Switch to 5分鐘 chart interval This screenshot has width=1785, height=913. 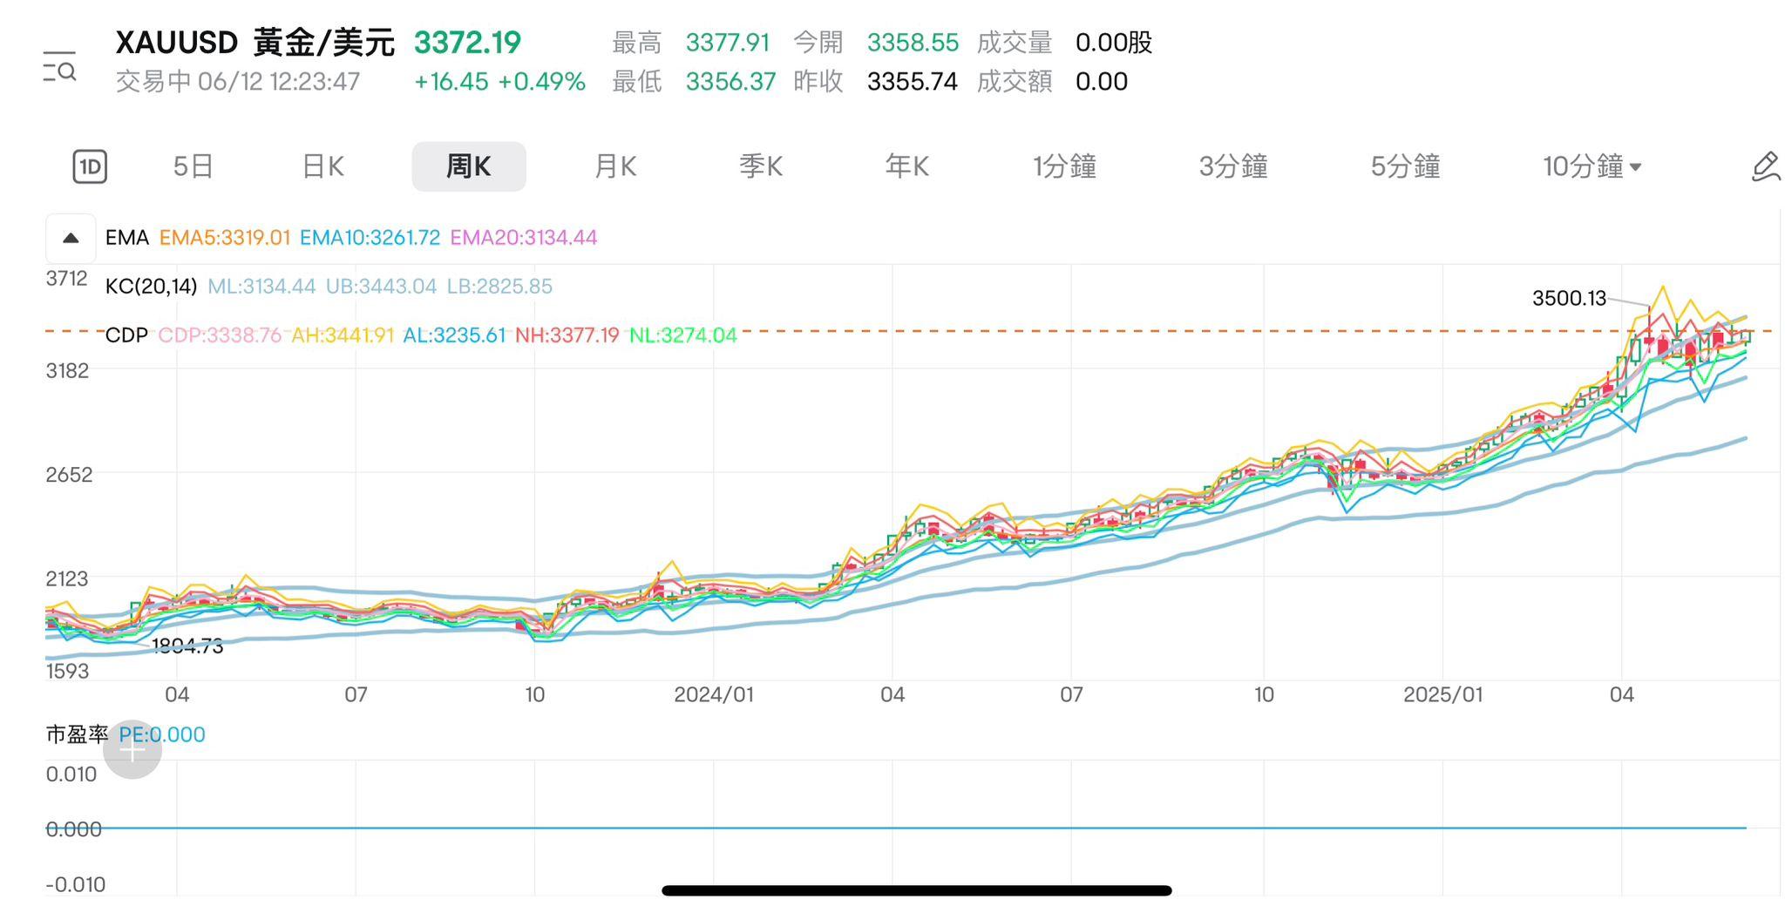point(1404,166)
